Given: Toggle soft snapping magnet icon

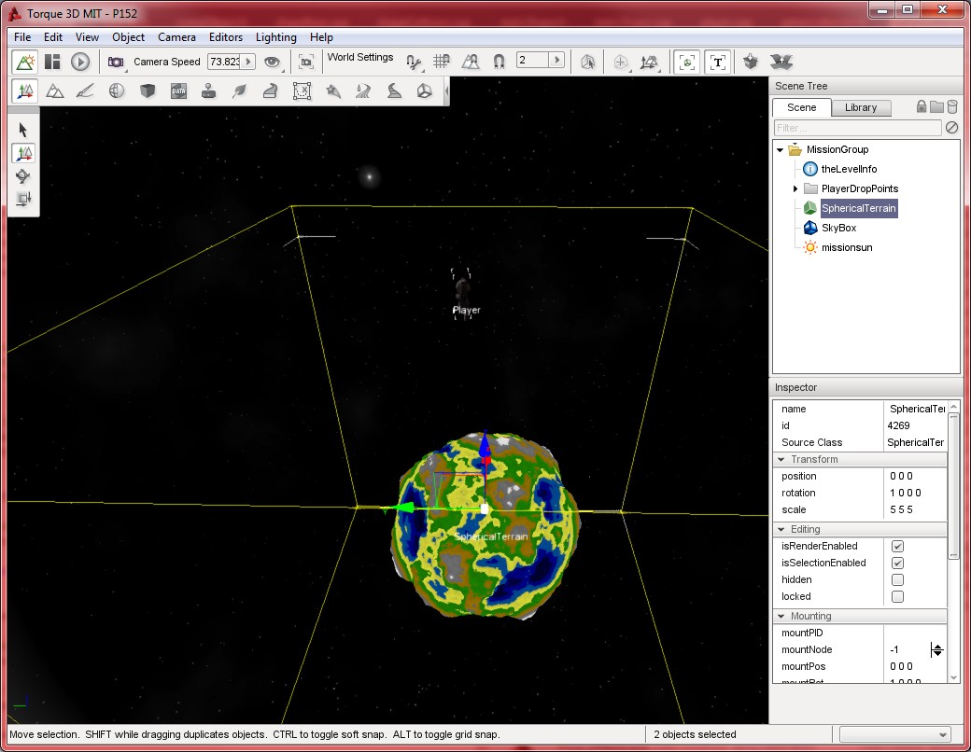Looking at the screenshot, I should (x=500, y=62).
